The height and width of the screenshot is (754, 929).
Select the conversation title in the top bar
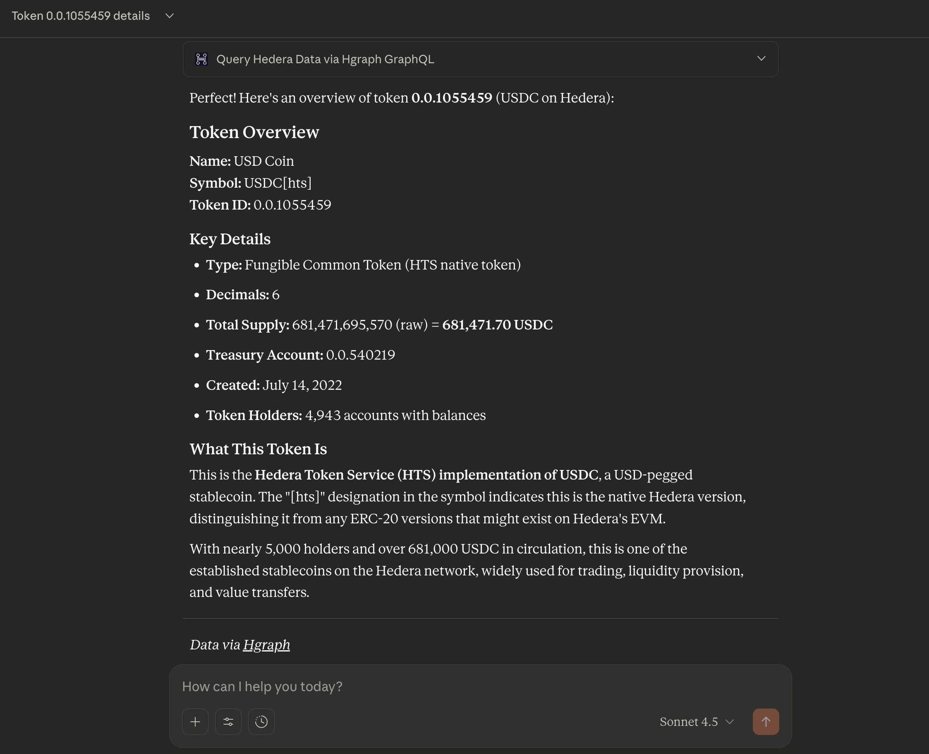(81, 16)
